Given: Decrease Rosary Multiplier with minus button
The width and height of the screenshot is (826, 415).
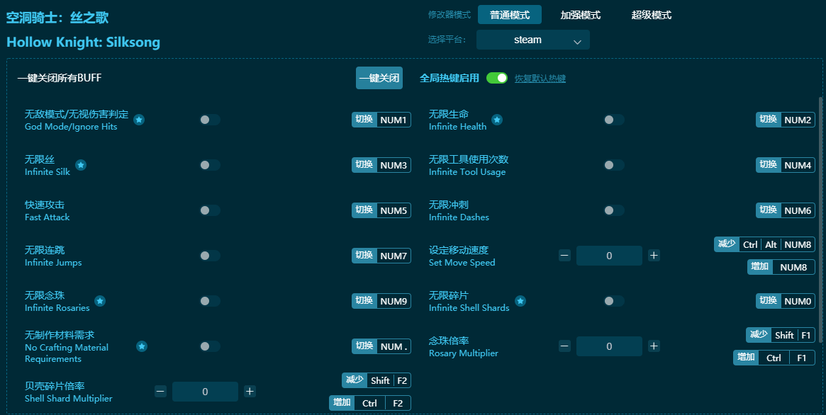Looking at the screenshot, I should [x=564, y=346].
